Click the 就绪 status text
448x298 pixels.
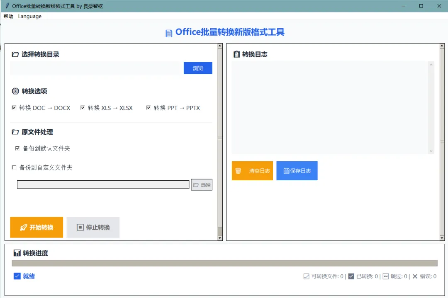(x=29, y=276)
